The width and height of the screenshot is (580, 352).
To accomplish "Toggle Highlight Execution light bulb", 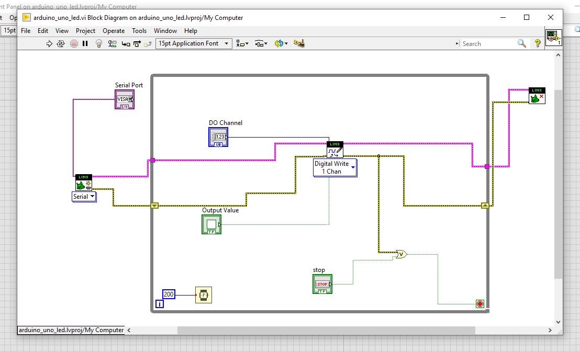I will pos(98,44).
